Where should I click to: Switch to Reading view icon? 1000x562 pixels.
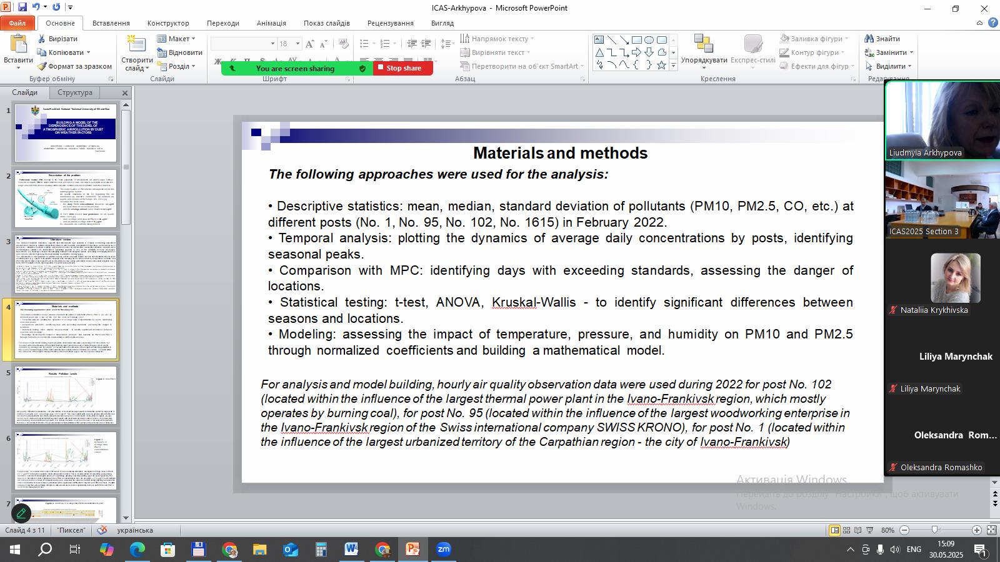[x=857, y=530]
